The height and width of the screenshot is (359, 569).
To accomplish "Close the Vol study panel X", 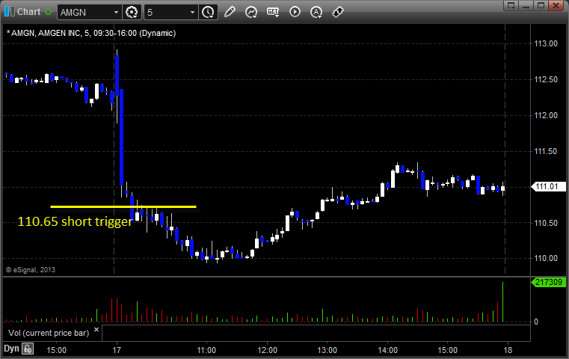I will [96, 330].
